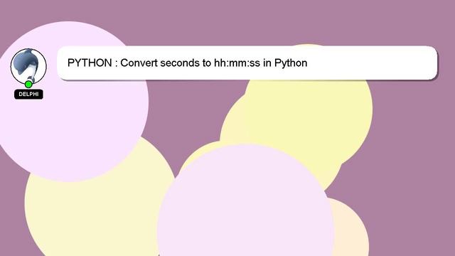Viewport: 455px width, 256px height.
Task: Click the word Convert in the title bubble
Action: click(x=139, y=63)
